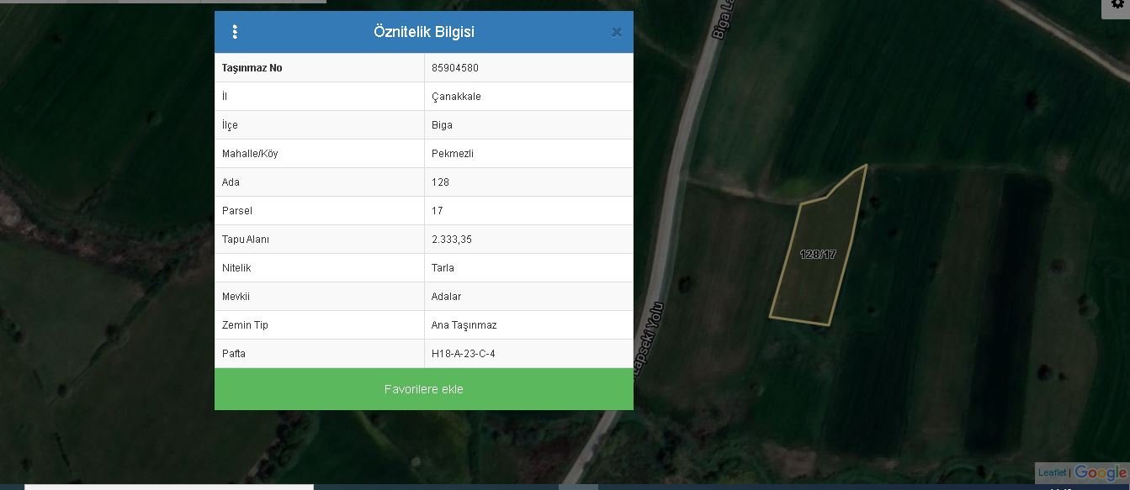Click the Tapu Alanı value 2.333,35
Viewport: 1130px width, 490px height.
tap(452, 240)
